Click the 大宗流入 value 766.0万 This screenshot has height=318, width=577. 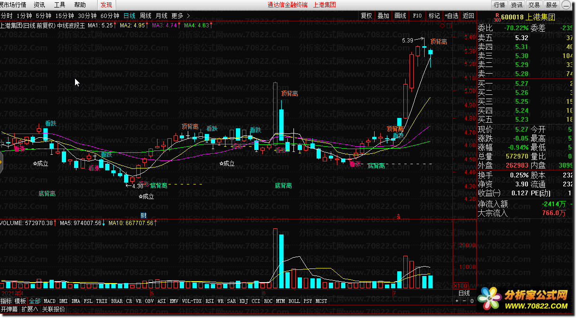(x=554, y=213)
